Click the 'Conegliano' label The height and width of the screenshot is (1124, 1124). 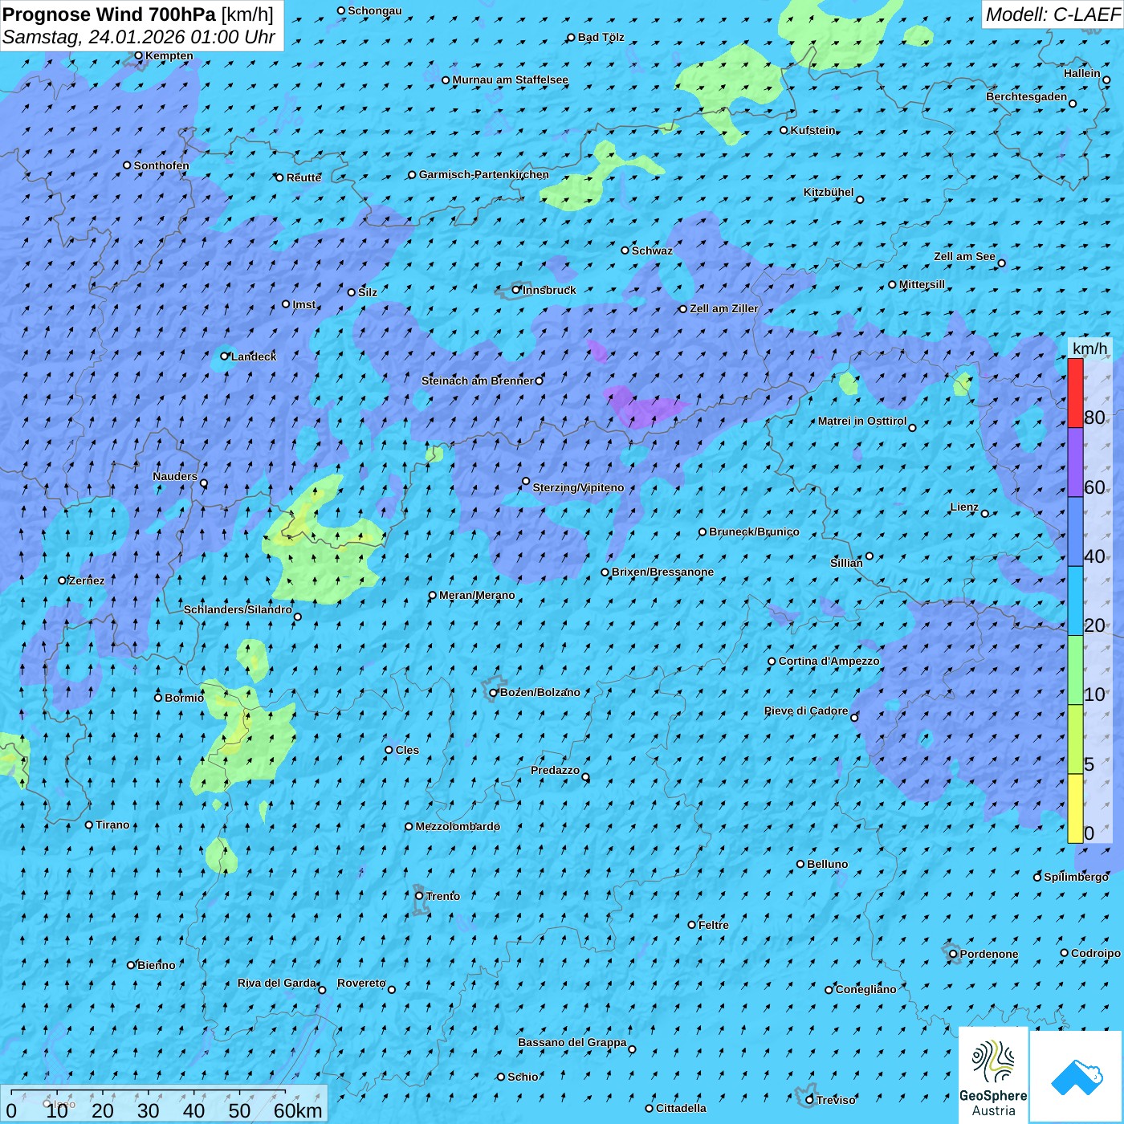[865, 989]
